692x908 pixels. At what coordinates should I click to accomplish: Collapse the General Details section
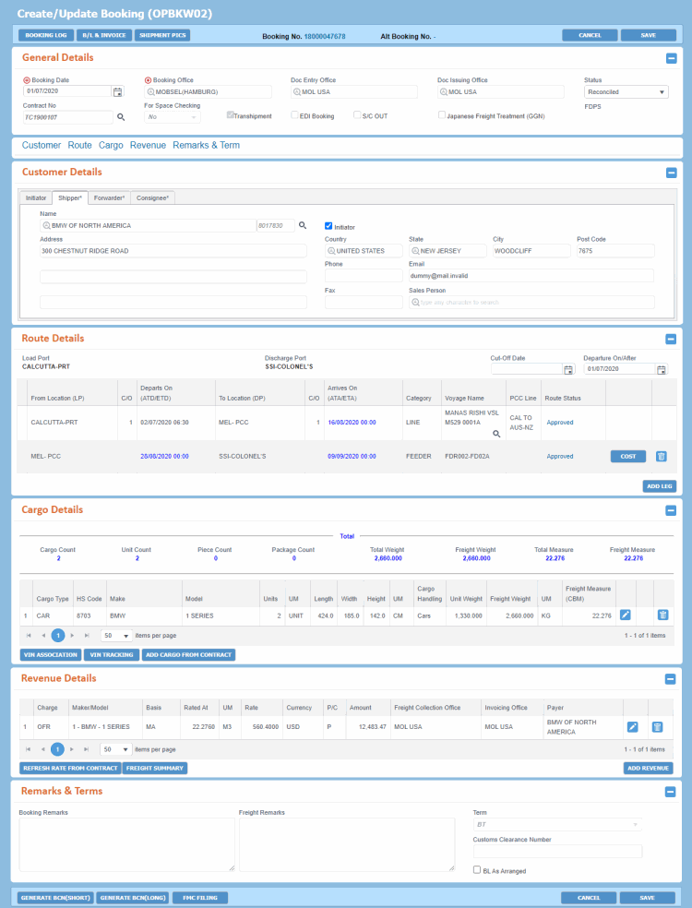point(671,58)
